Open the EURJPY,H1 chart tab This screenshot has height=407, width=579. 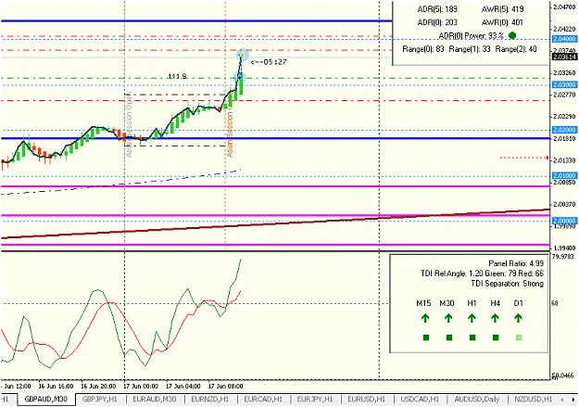point(315,400)
